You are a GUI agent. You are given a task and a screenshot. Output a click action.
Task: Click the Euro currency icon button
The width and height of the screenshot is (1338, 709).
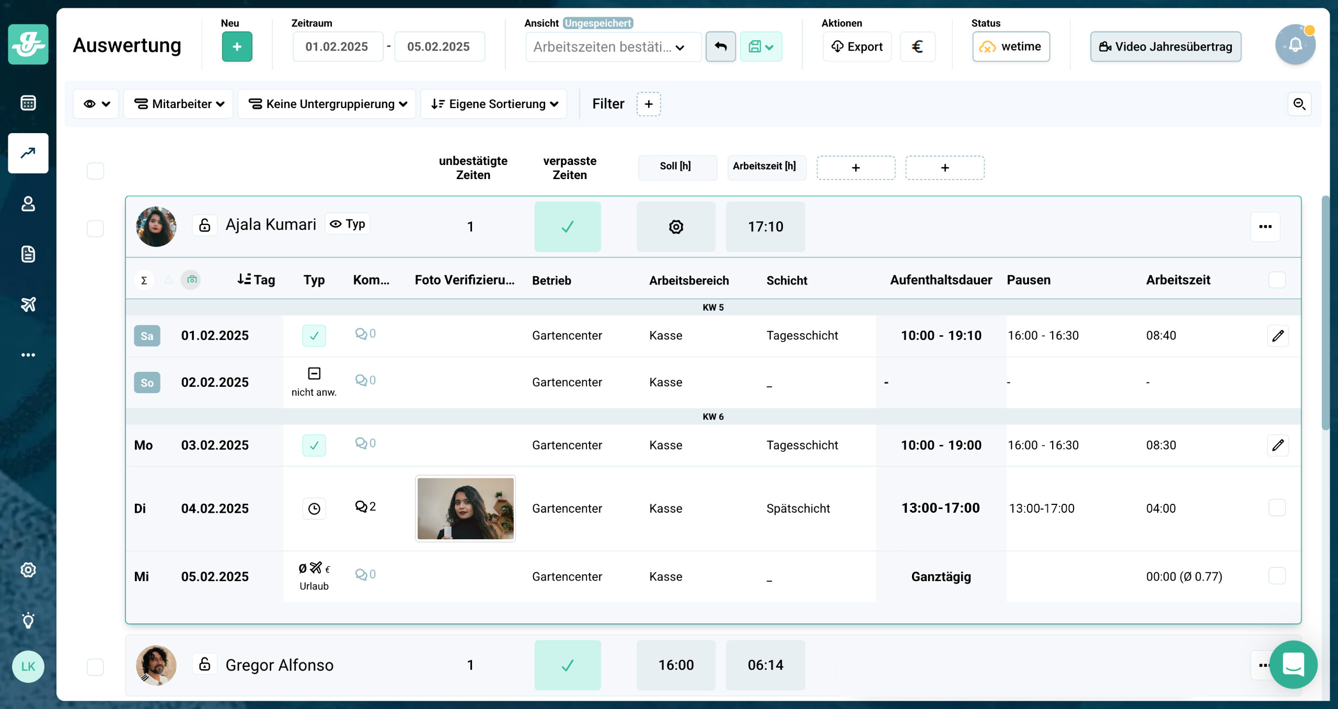pyautogui.click(x=917, y=46)
